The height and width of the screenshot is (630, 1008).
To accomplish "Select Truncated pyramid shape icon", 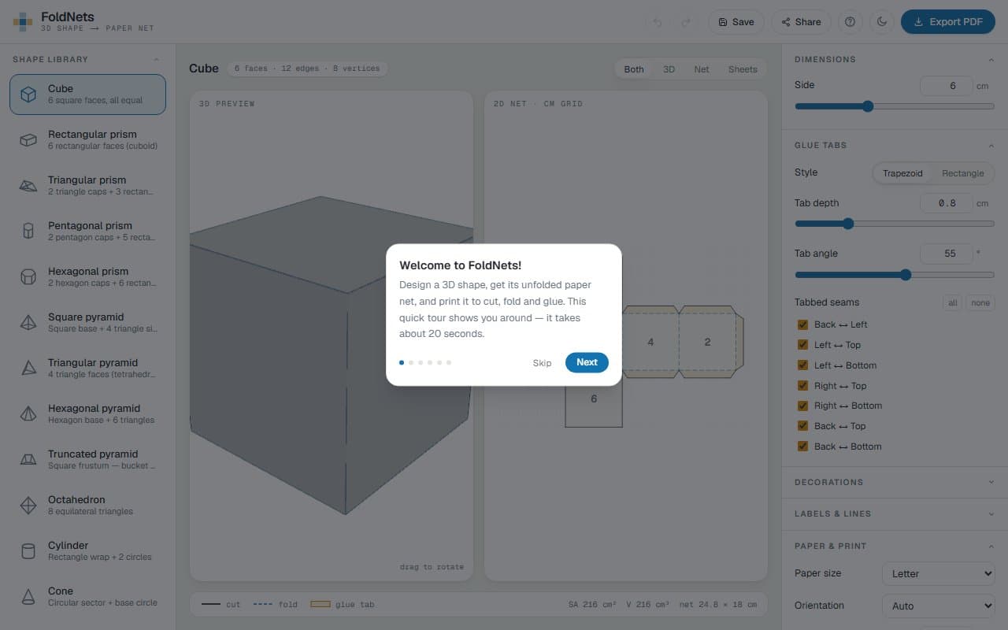I will pyautogui.click(x=28, y=460).
